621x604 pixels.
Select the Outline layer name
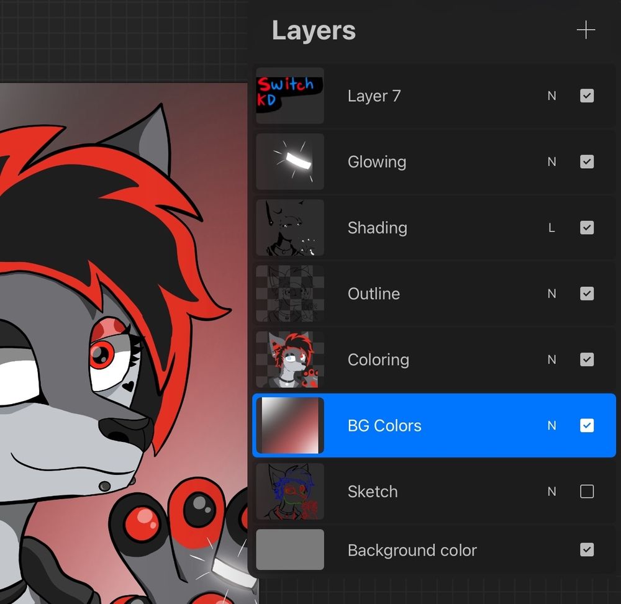tap(374, 294)
